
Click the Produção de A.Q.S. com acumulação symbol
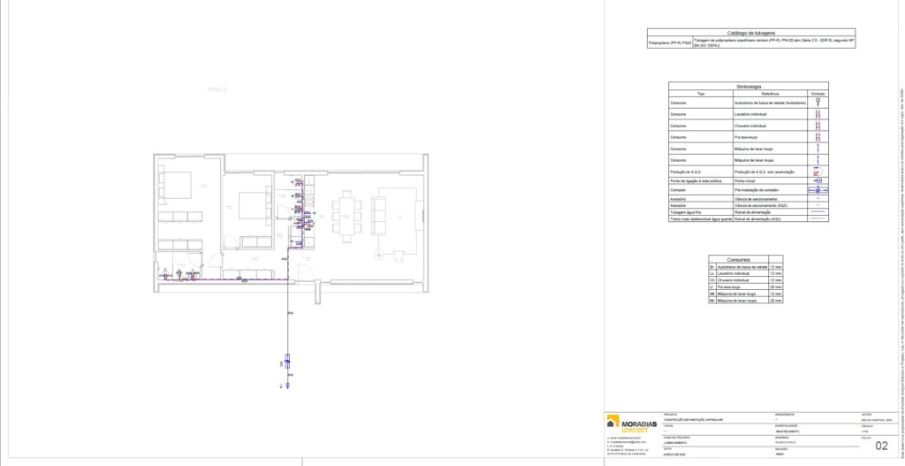coord(818,172)
